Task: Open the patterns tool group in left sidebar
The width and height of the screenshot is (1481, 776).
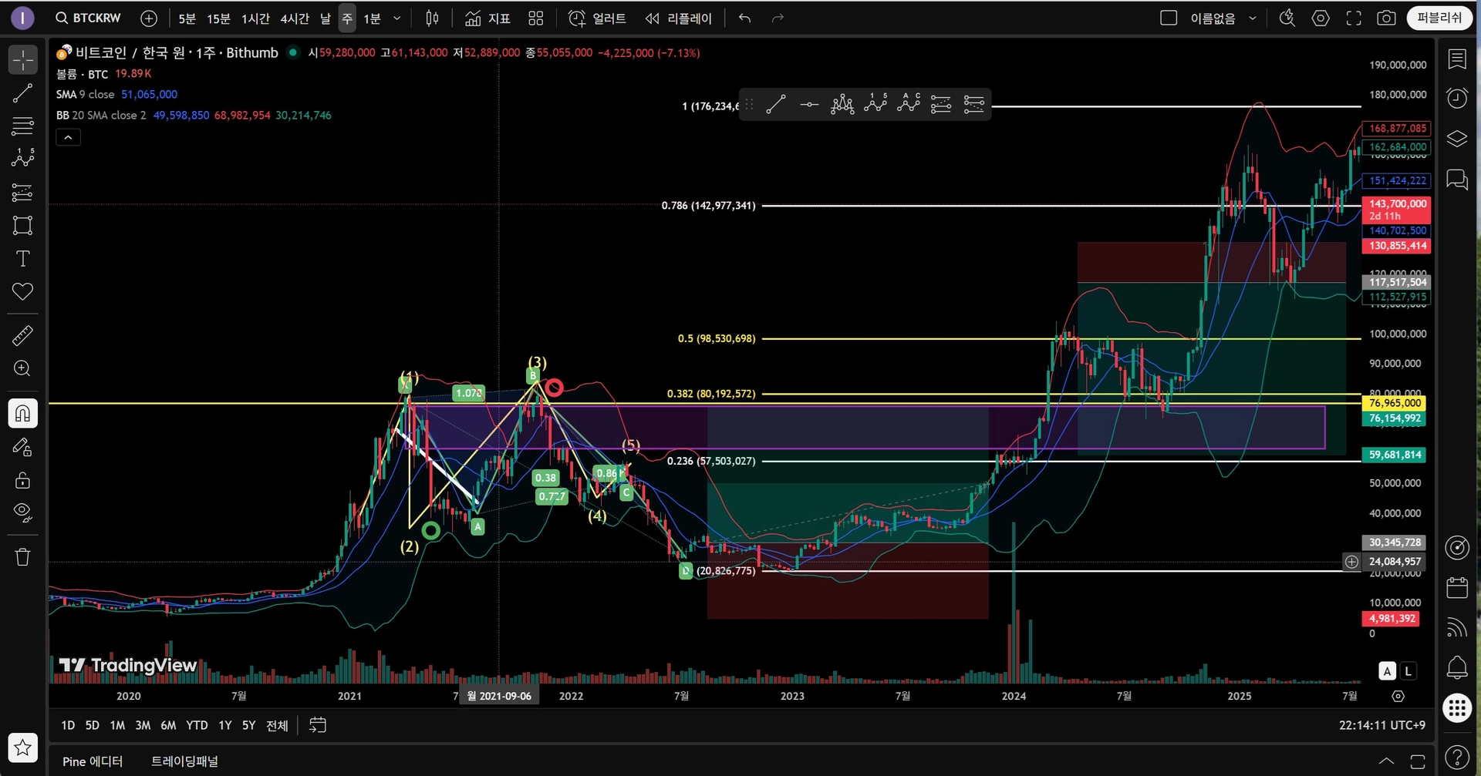Action: tap(23, 158)
